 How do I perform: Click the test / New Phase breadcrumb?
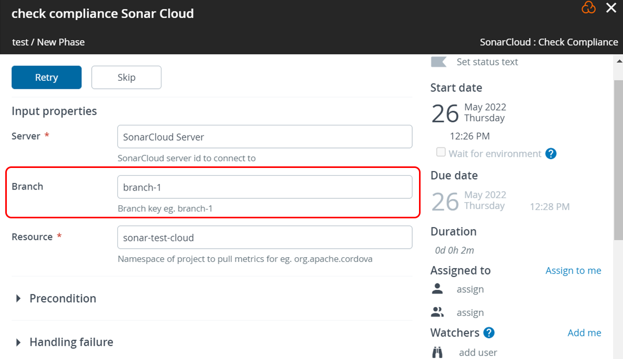tap(48, 42)
